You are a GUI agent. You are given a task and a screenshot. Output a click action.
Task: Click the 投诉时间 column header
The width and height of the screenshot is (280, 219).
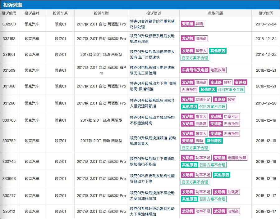[x=266, y=13]
